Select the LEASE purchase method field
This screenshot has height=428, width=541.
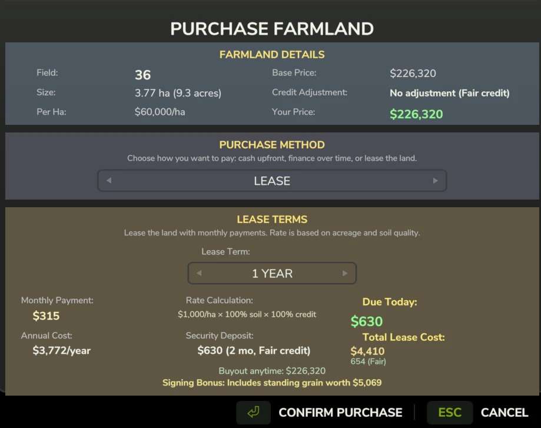(272, 181)
